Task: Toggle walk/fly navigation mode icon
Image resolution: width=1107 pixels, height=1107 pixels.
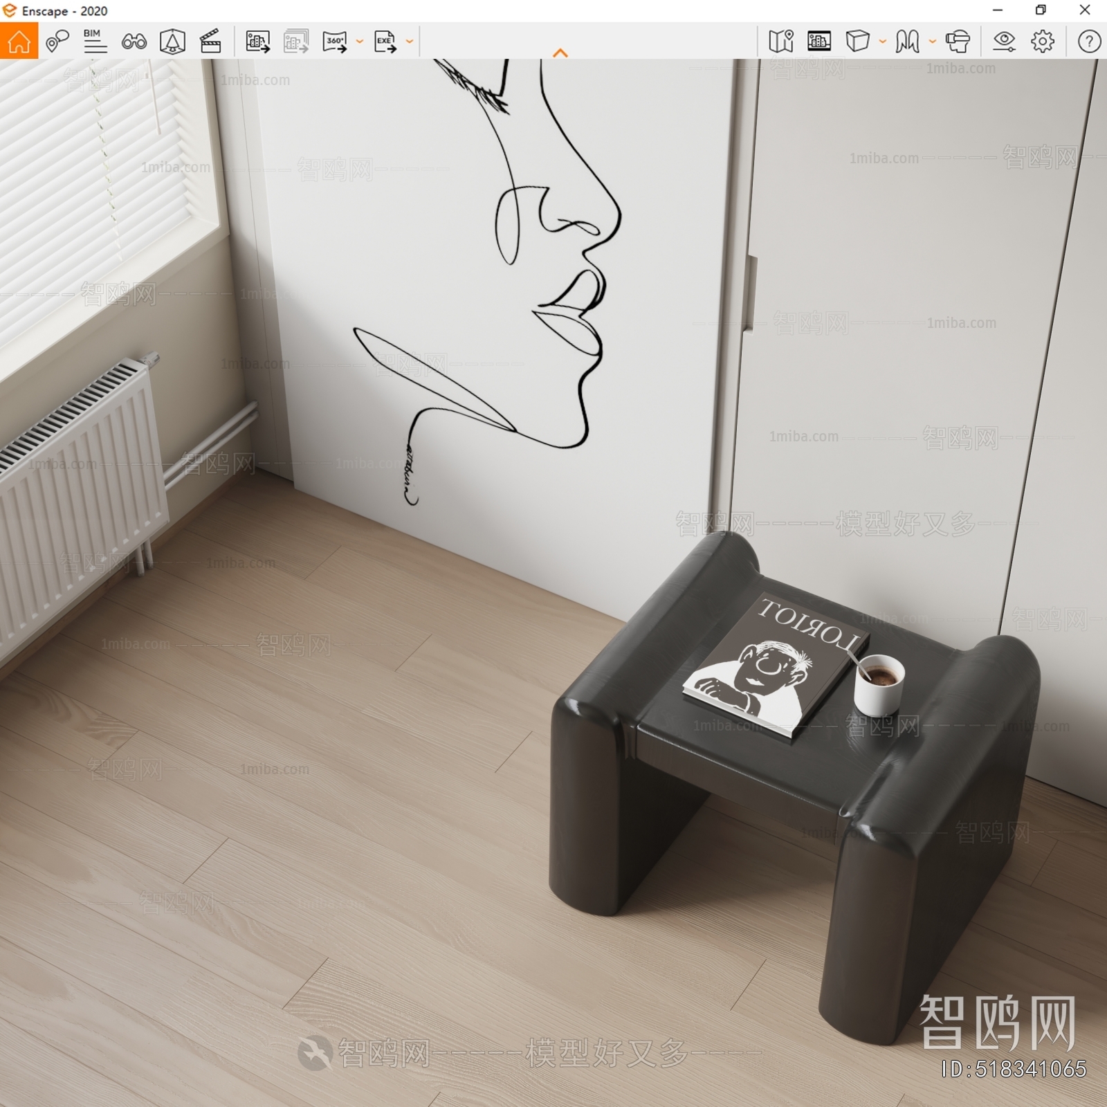Action: pos(907,42)
